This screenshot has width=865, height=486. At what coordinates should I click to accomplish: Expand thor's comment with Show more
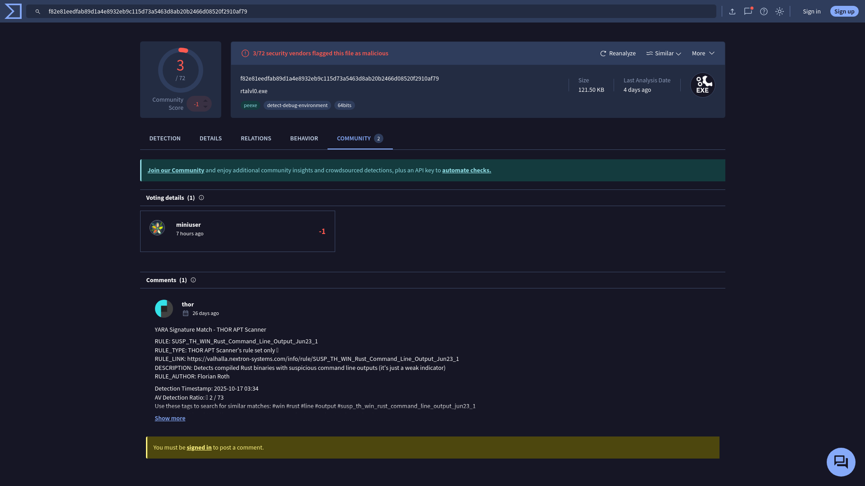[x=170, y=418]
